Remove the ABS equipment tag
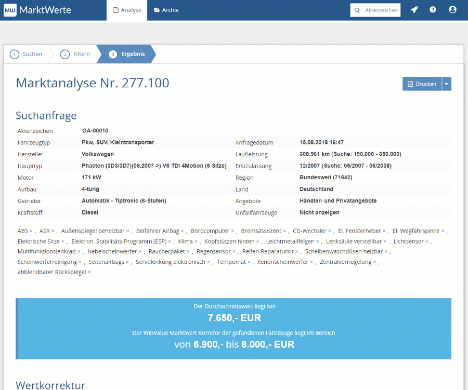Image resolution: width=468 pixels, height=390 pixels. tap(31, 231)
